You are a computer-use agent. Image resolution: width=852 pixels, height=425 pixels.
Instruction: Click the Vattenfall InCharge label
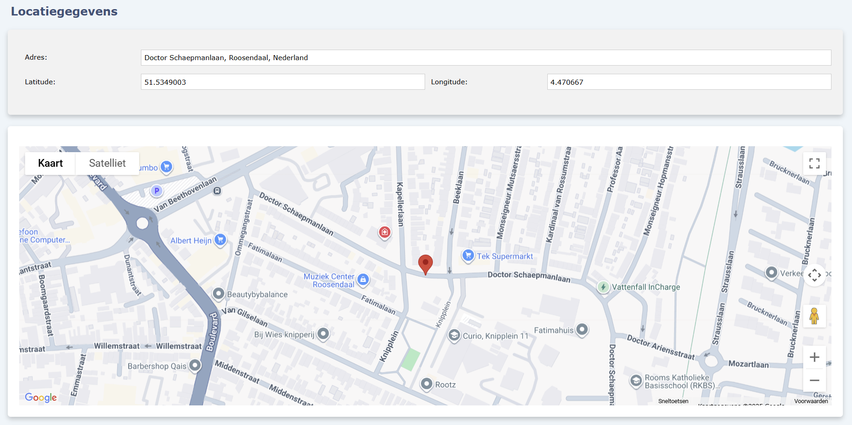[646, 287]
